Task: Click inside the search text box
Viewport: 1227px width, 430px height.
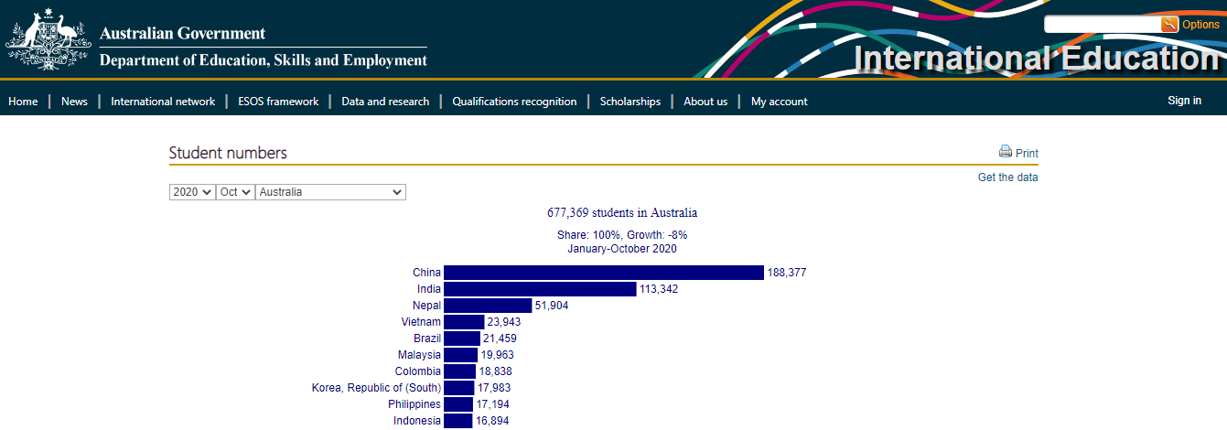Action: (1103, 25)
